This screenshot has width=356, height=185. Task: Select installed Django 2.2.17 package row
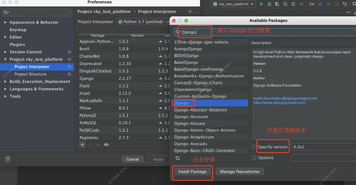(x=124, y=78)
